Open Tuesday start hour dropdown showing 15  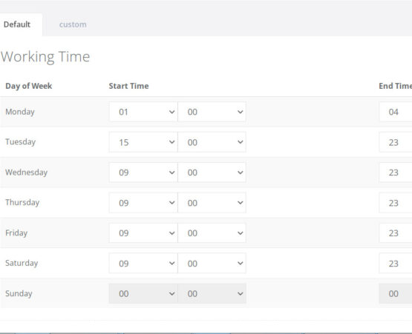(143, 142)
